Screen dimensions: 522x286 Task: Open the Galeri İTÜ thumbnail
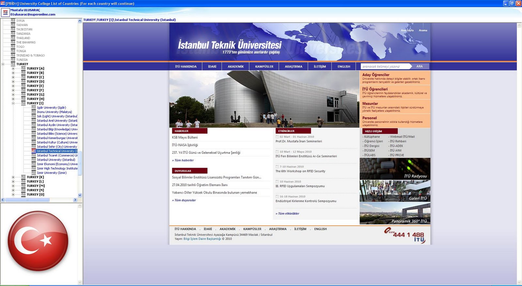395,191
